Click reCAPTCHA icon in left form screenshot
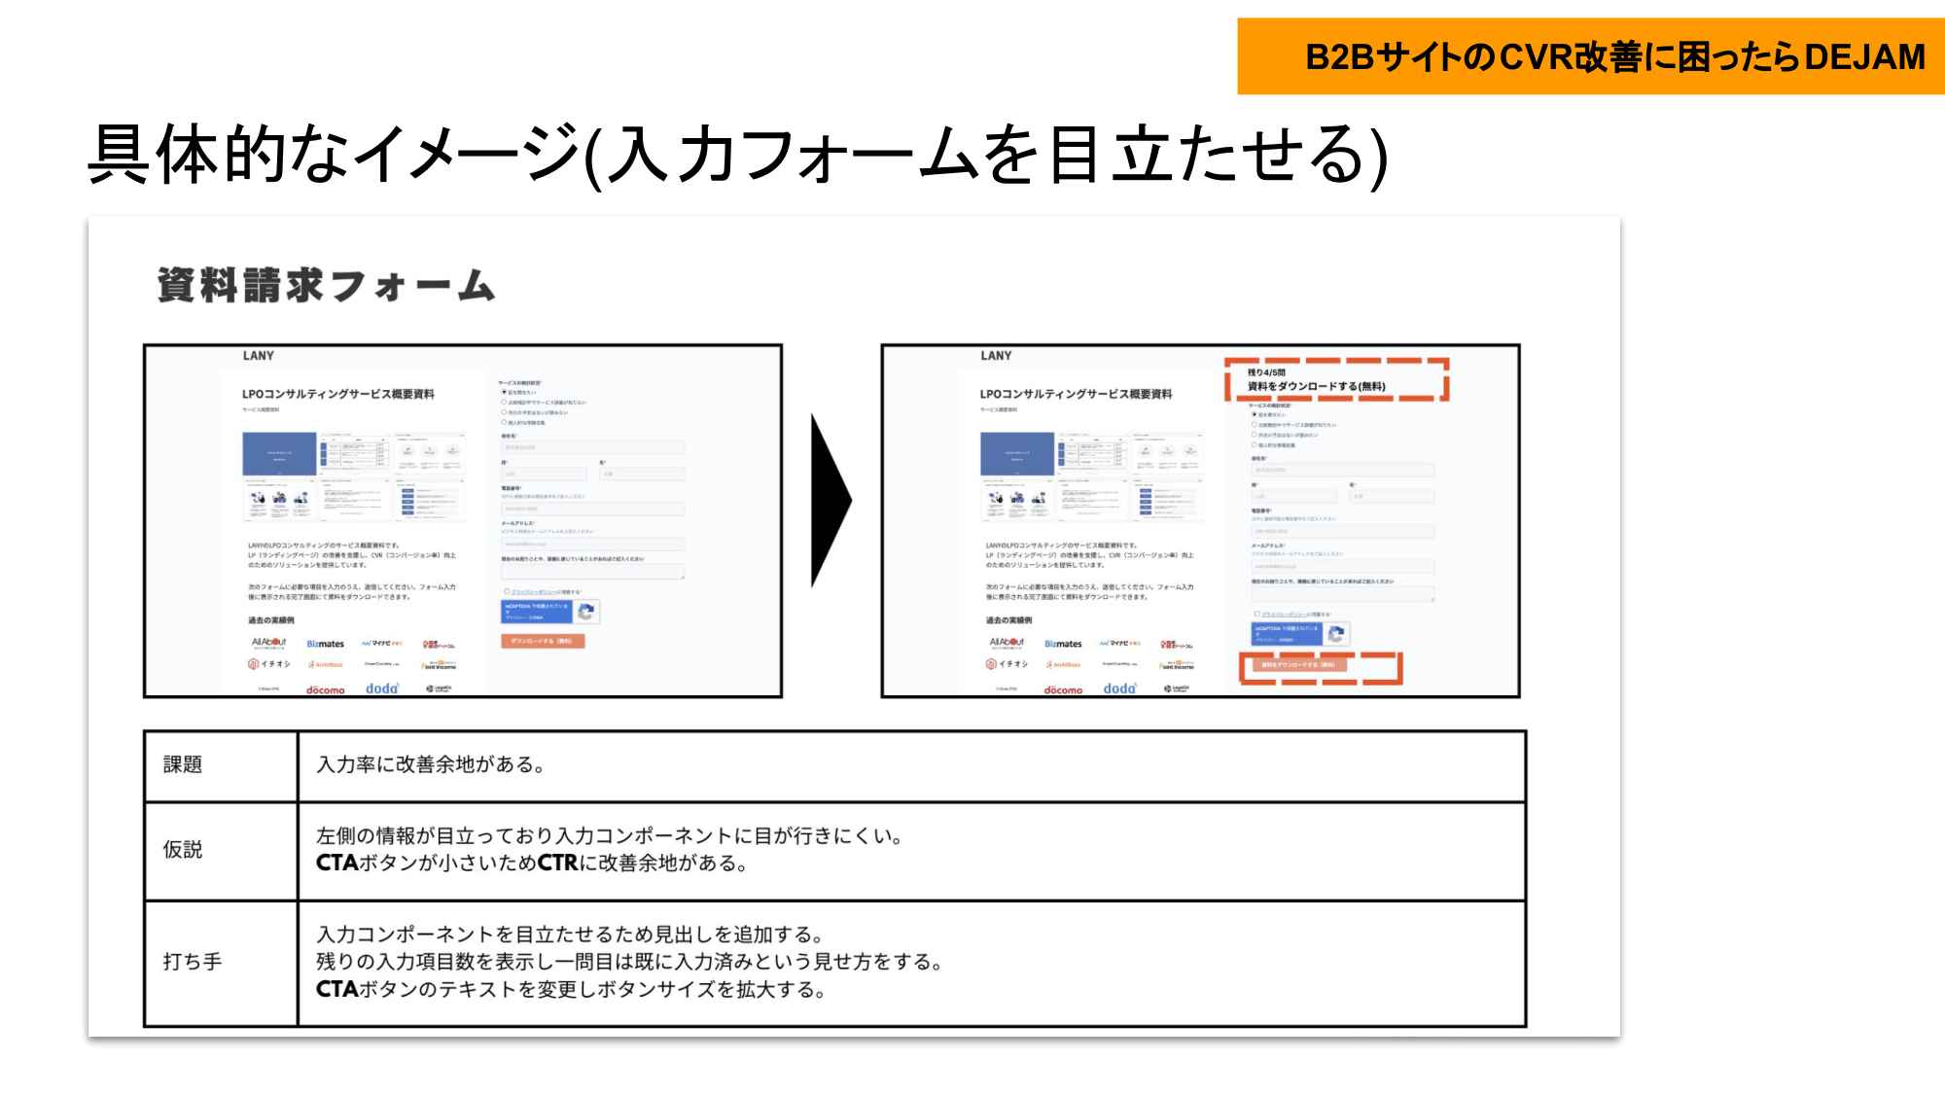The width and height of the screenshot is (1945, 1094). coord(586,612)
